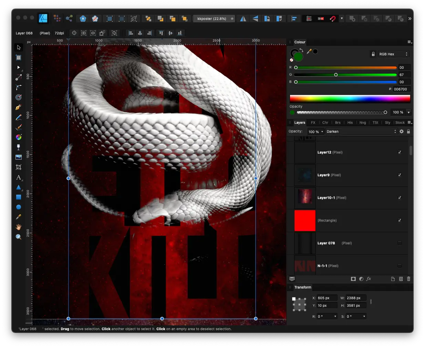Switch to the FX panel tab

(x=313, y=122)
